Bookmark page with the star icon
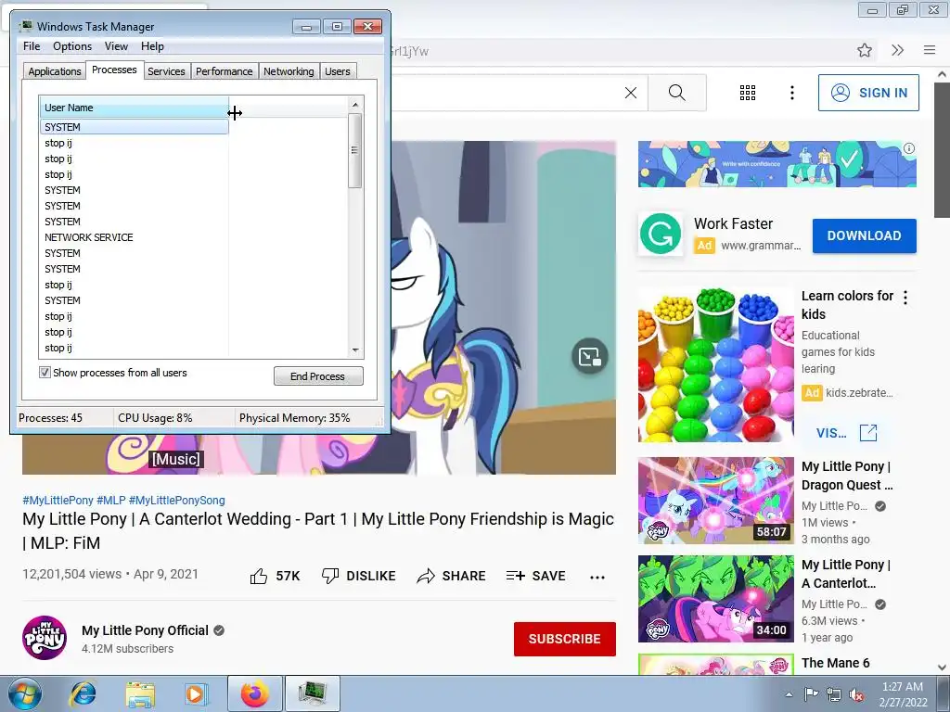This screenshot has height=712, width=950. pos(865,50)
